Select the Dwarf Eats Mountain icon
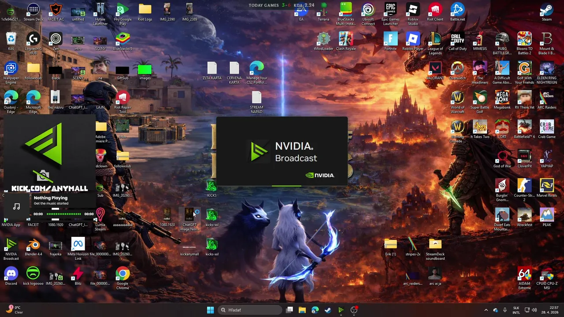Screen dimensions: 564x317 [x=502, y=220]
